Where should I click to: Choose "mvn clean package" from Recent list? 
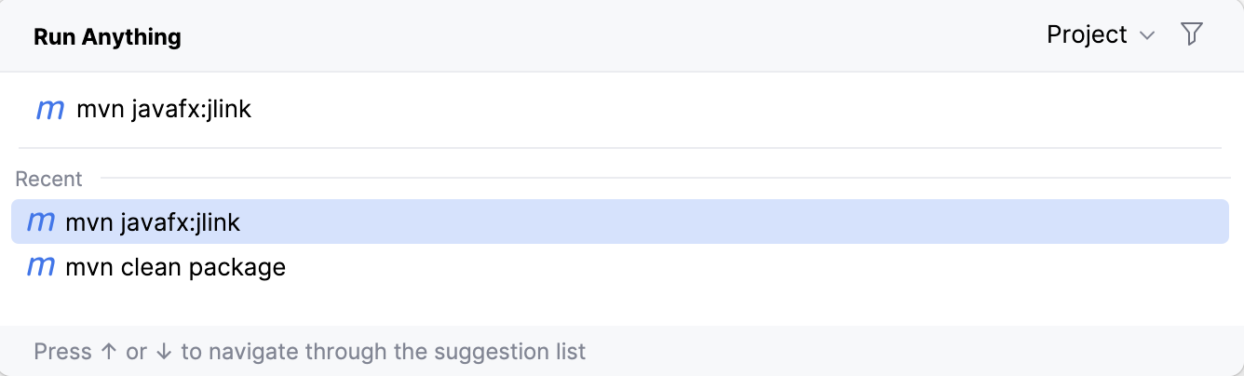[175, 268]
